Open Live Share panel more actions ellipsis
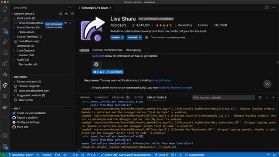The image size is (279, 157). coord(70,8)
